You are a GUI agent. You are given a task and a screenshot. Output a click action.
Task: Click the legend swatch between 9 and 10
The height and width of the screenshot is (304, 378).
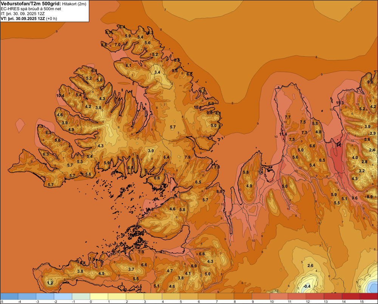pos(261,296)
